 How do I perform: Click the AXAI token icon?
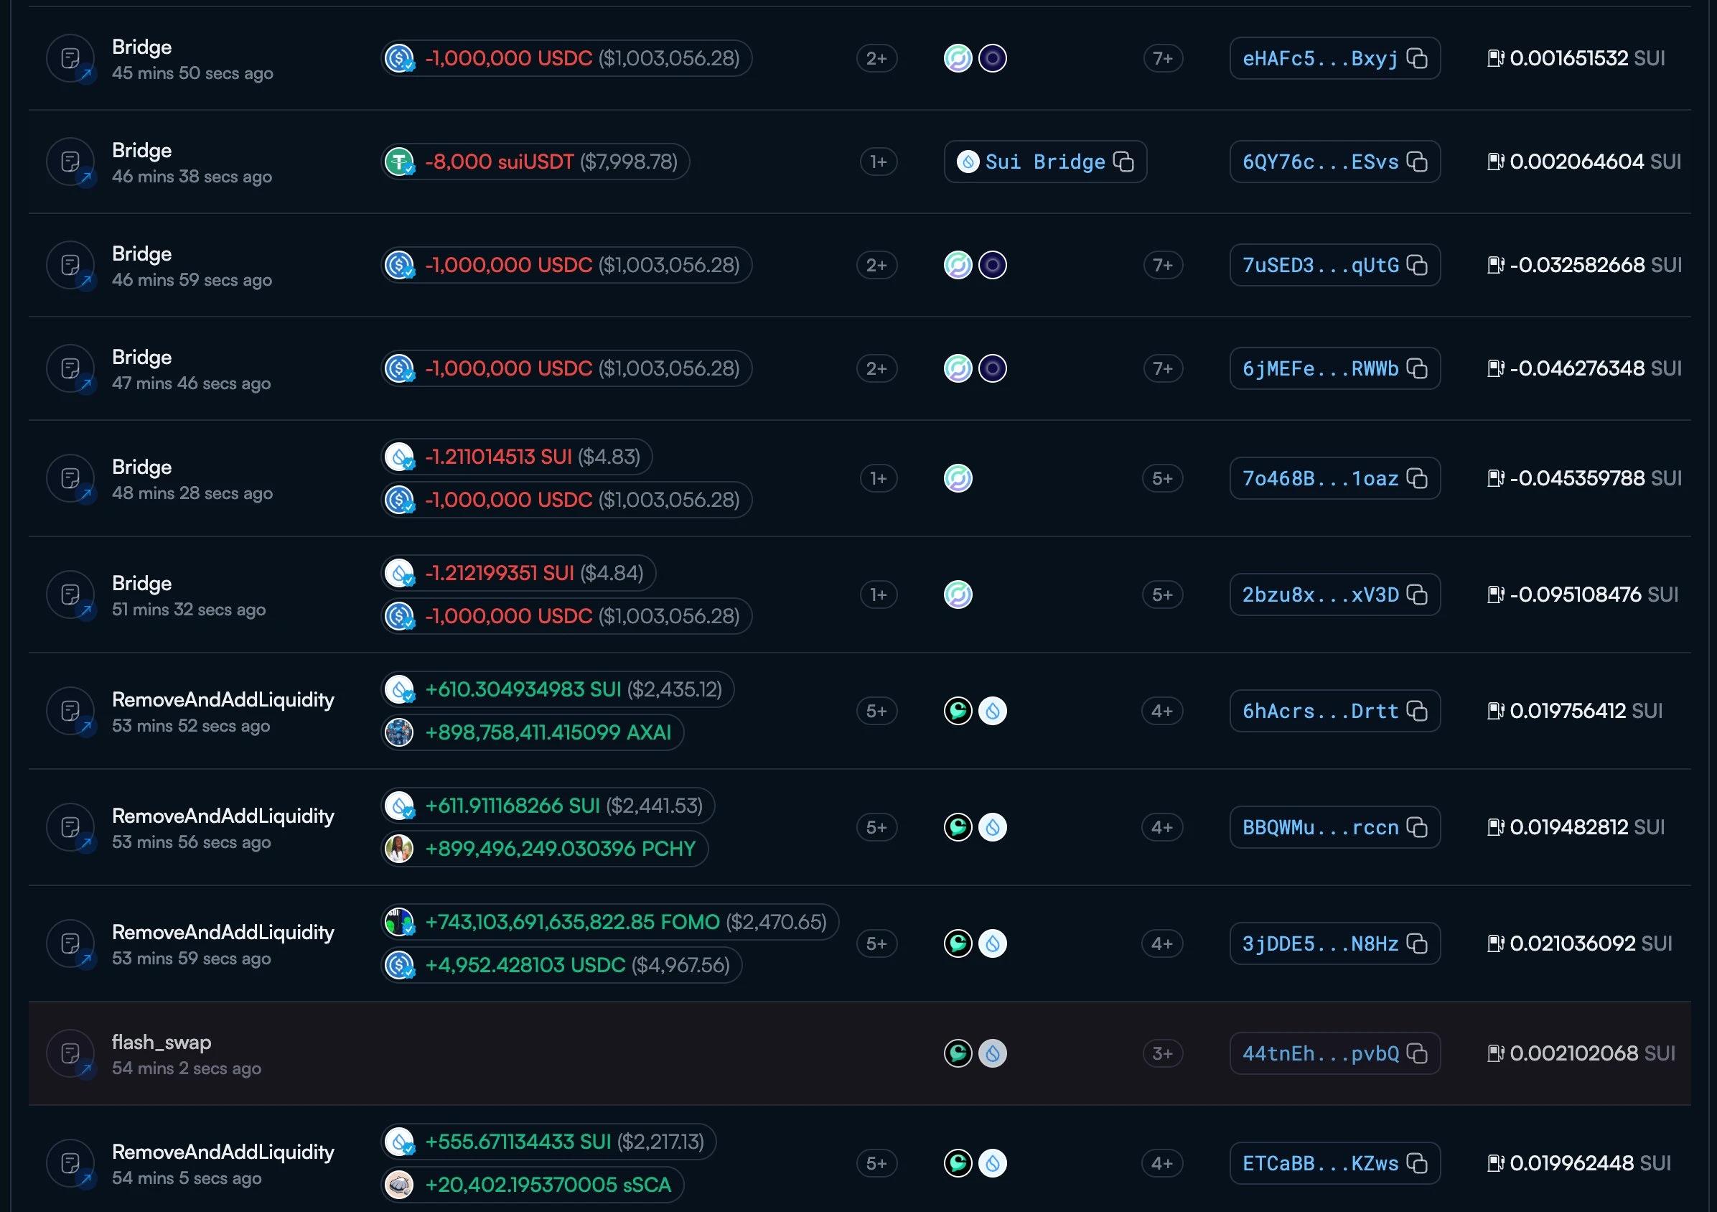coord(399,732)
